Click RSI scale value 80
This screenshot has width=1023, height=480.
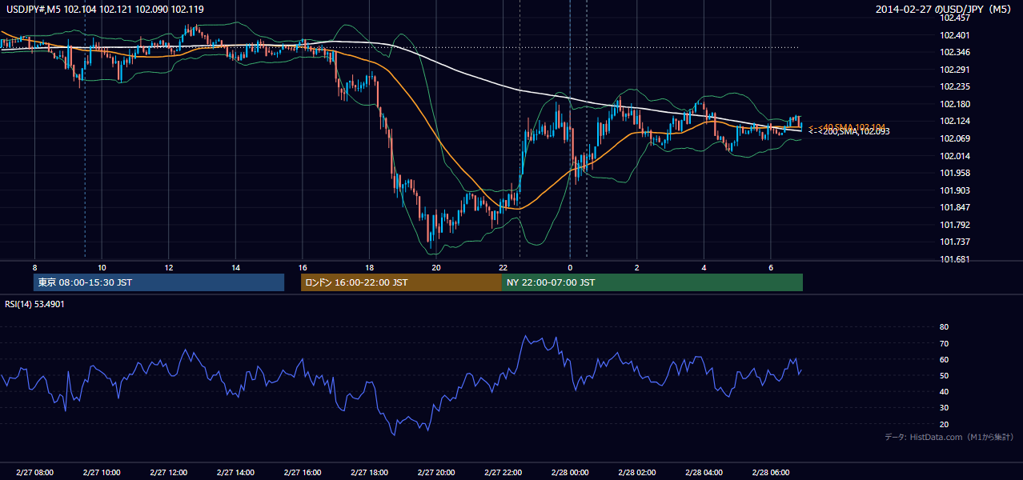944,327
